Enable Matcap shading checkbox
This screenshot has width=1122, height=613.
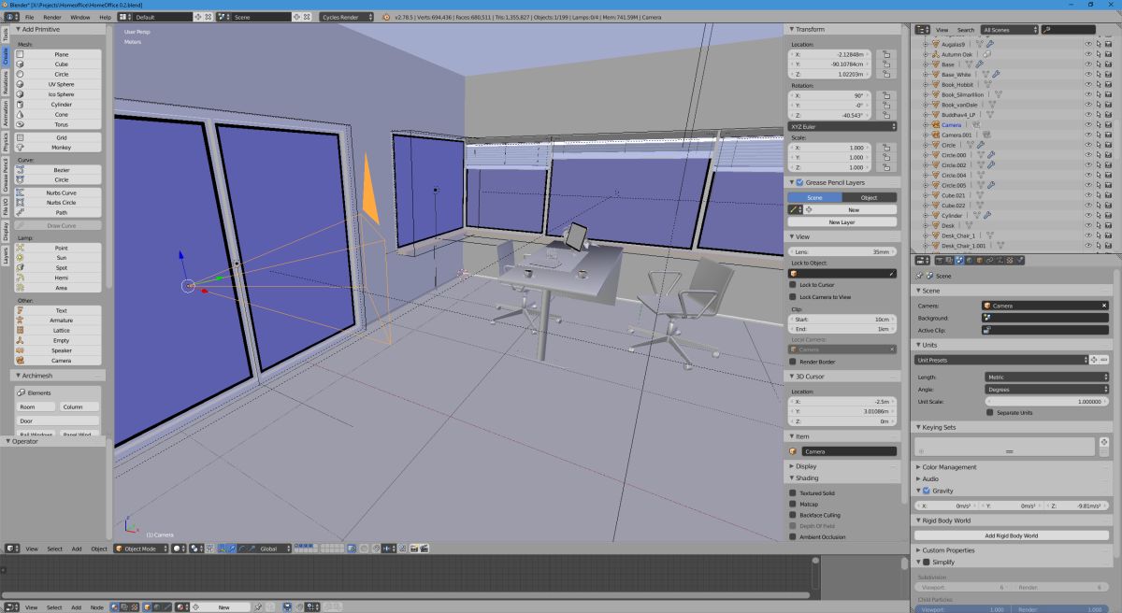793,504
